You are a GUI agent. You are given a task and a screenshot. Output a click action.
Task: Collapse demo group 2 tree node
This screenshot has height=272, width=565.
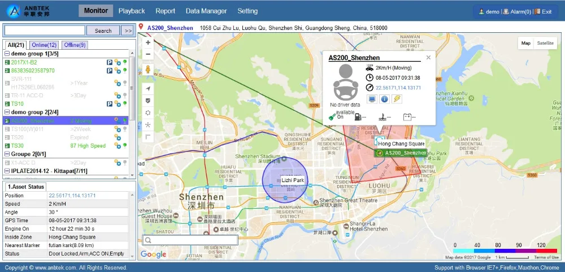[7, 113]
